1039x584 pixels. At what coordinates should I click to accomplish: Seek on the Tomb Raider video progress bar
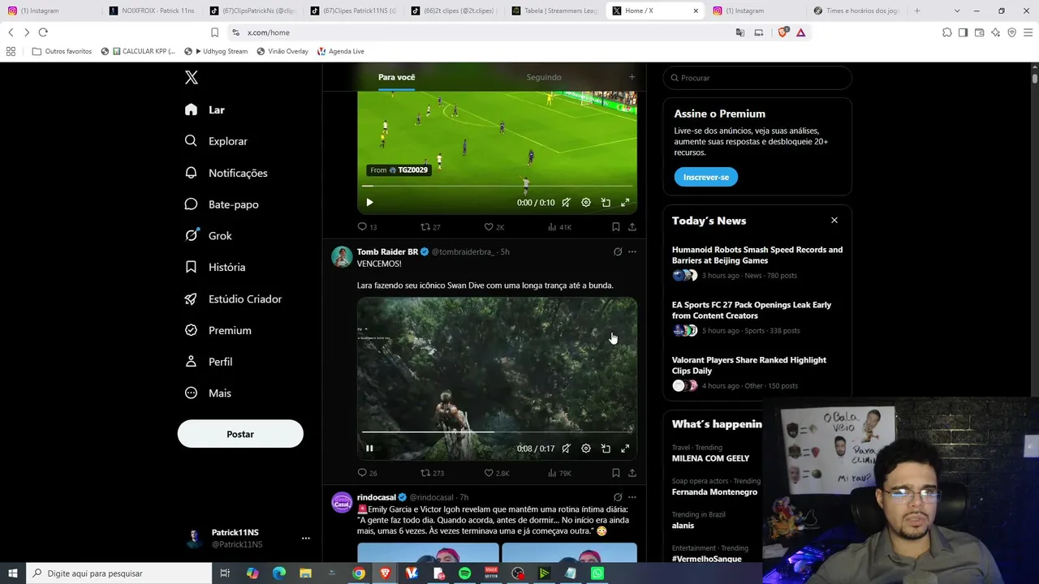497,432
